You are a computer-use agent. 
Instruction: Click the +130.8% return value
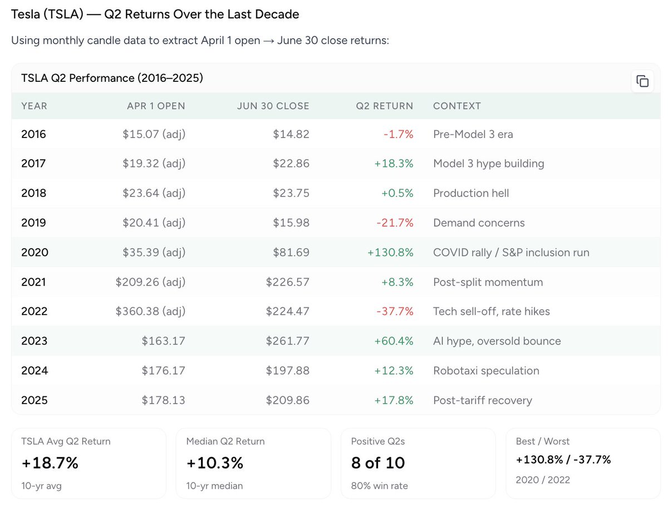[390, 252]
